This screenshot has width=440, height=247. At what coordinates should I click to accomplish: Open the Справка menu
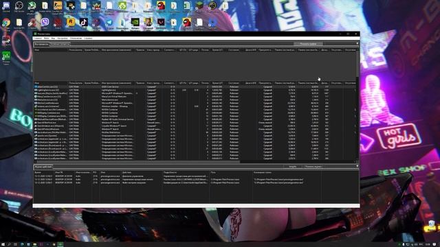pos(88,38)
